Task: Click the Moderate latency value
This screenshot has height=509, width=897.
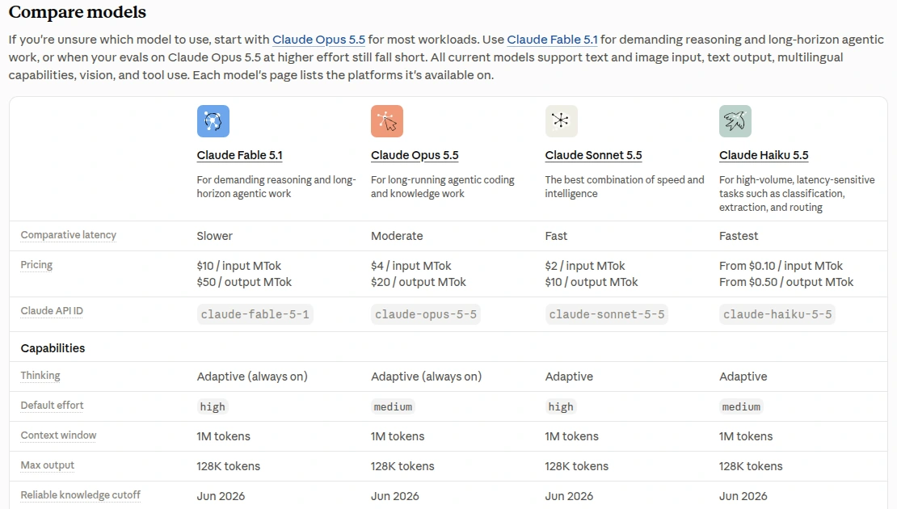Action: 397,236
